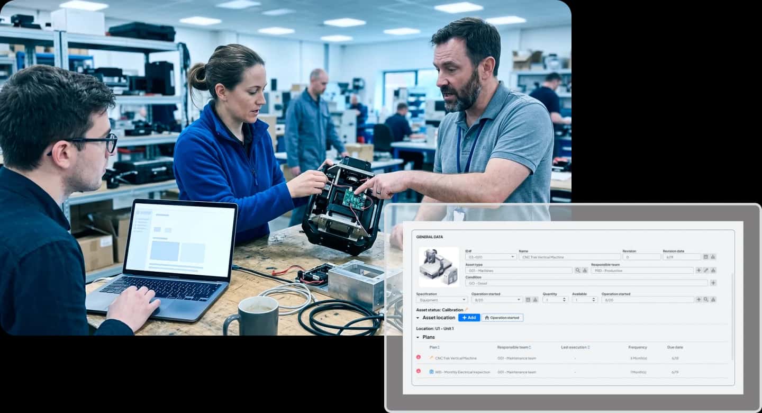Click the red alert icon for Monthly Electrical Inspection
Image resolution: width=762 pixels, height=413 pixels.
coord(419,371)
